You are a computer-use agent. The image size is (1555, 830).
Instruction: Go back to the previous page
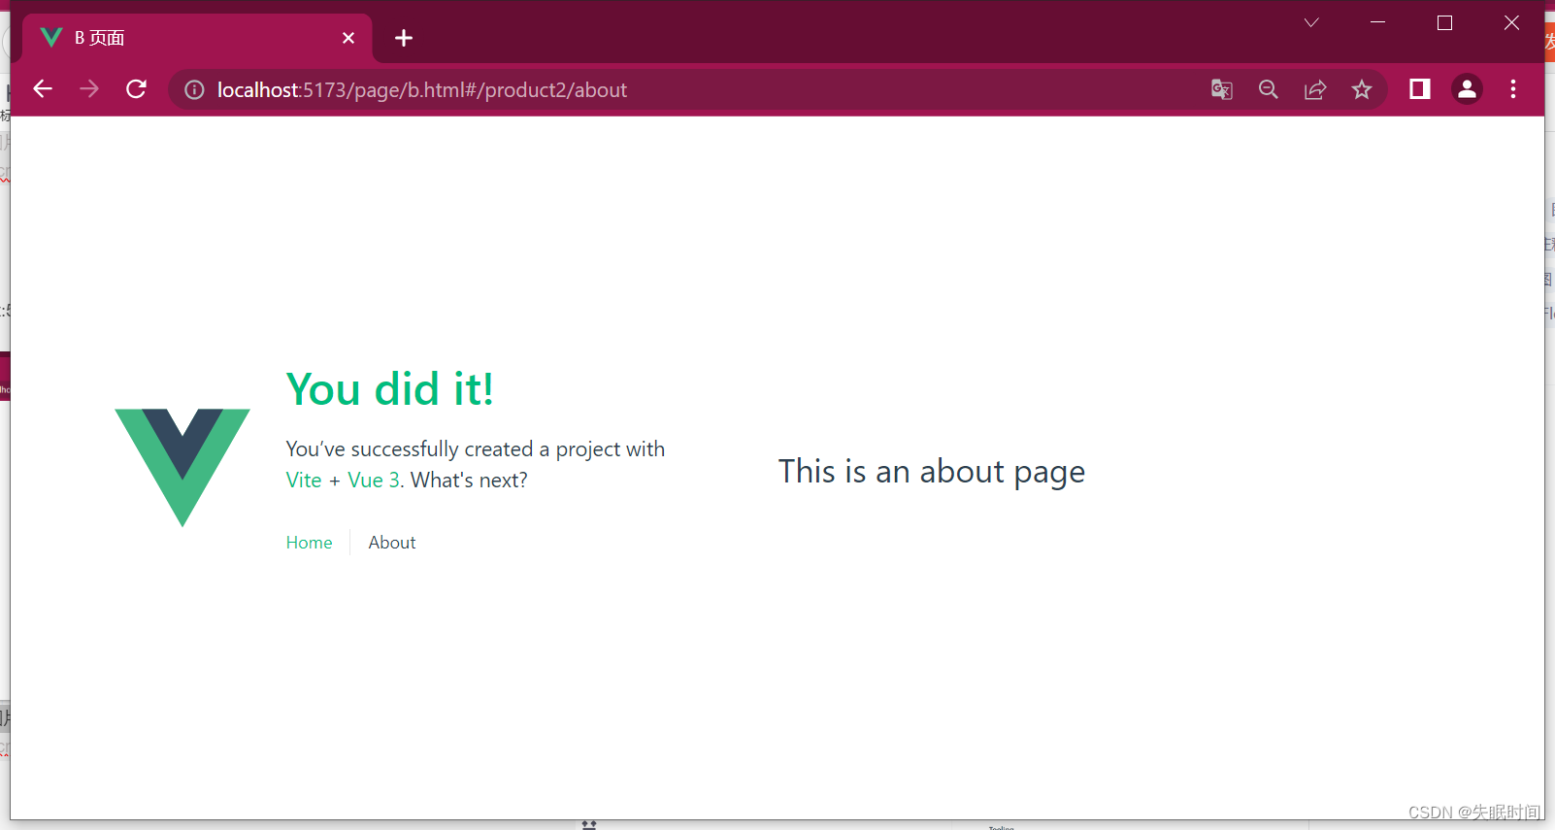point(43,89)
